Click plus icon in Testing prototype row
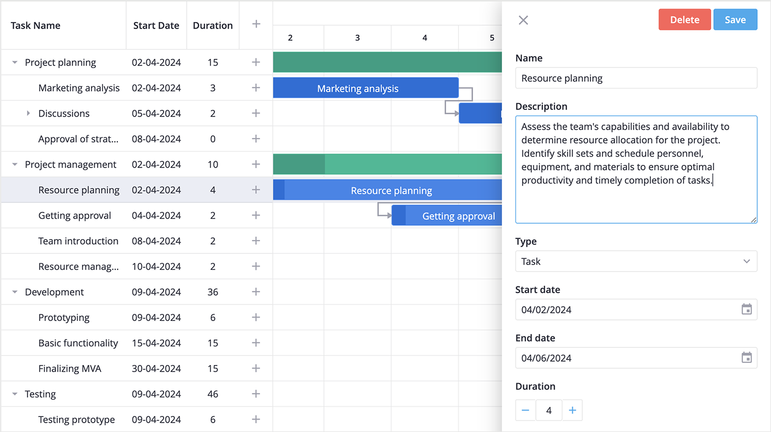Image resolution: width=771 pixels, height=432 pixels. pos(256,419)
